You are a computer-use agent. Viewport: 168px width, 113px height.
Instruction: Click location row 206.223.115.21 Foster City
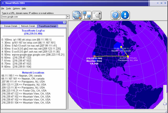pyautogui.click(x=24, y=91)
